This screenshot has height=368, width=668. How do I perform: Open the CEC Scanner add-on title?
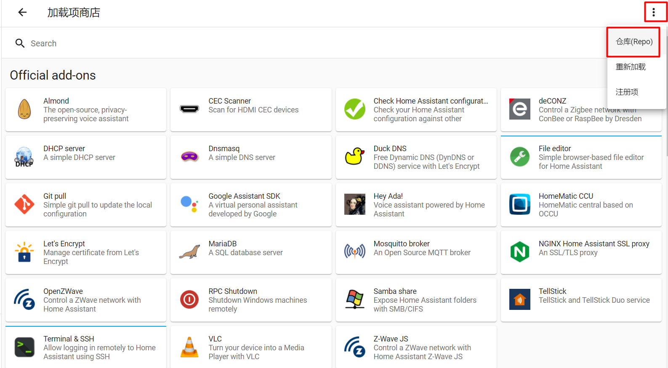pyautogui.click(x=229, y=101)
